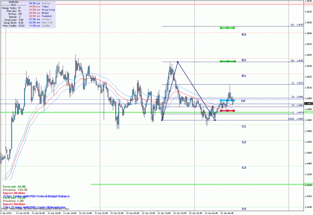Click the London session label
This screenshot has height=215, width=313.
click(x=46, y=19)
